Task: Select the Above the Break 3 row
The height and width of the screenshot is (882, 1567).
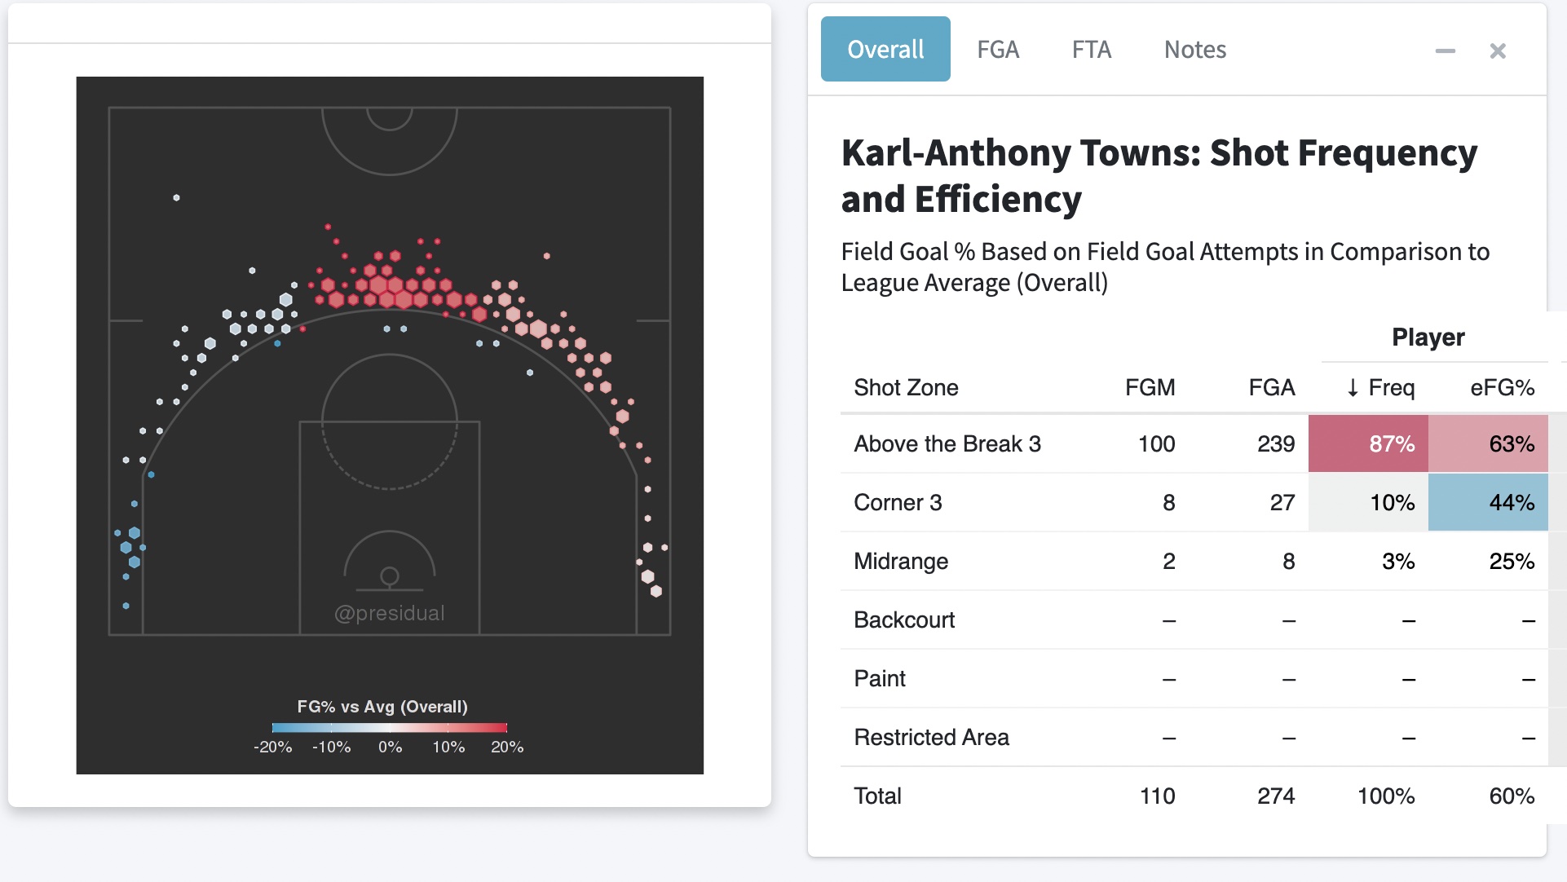Action: [1194, 443]
